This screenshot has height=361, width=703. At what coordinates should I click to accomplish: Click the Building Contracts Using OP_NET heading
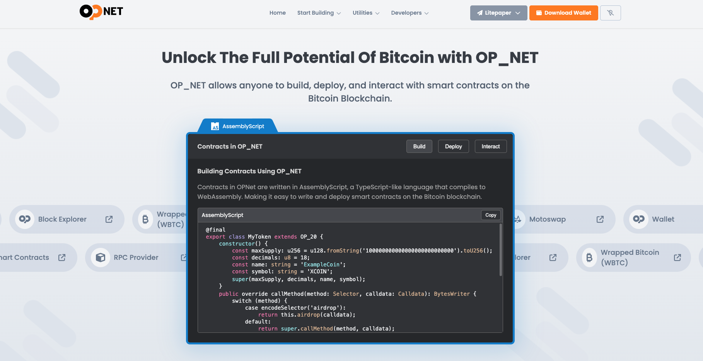pyautogui.click(x=249, y=171)
